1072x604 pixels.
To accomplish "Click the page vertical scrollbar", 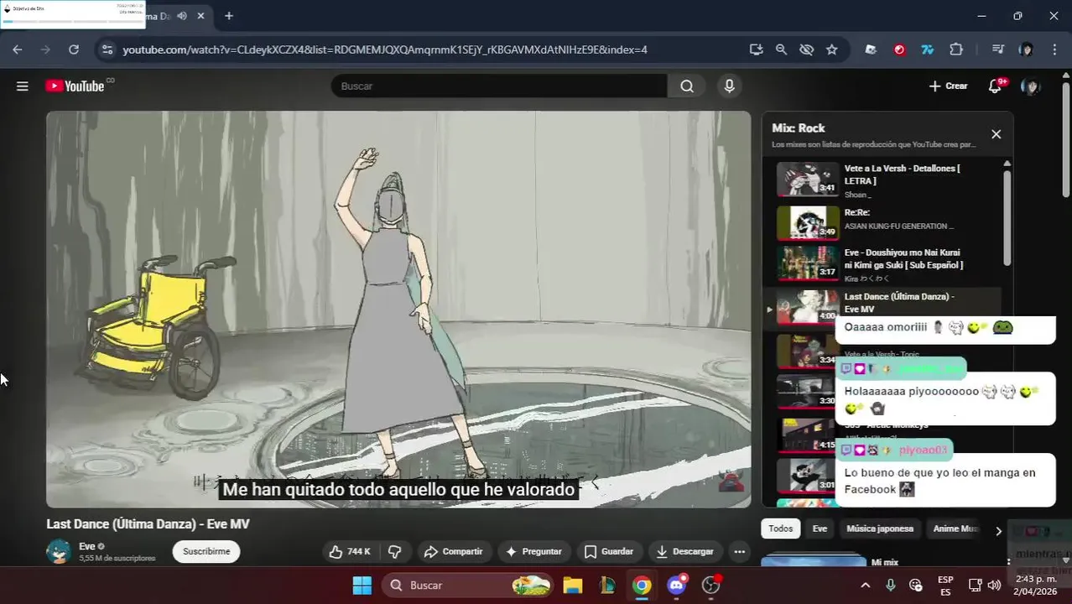I will (x=1066, y=138).
